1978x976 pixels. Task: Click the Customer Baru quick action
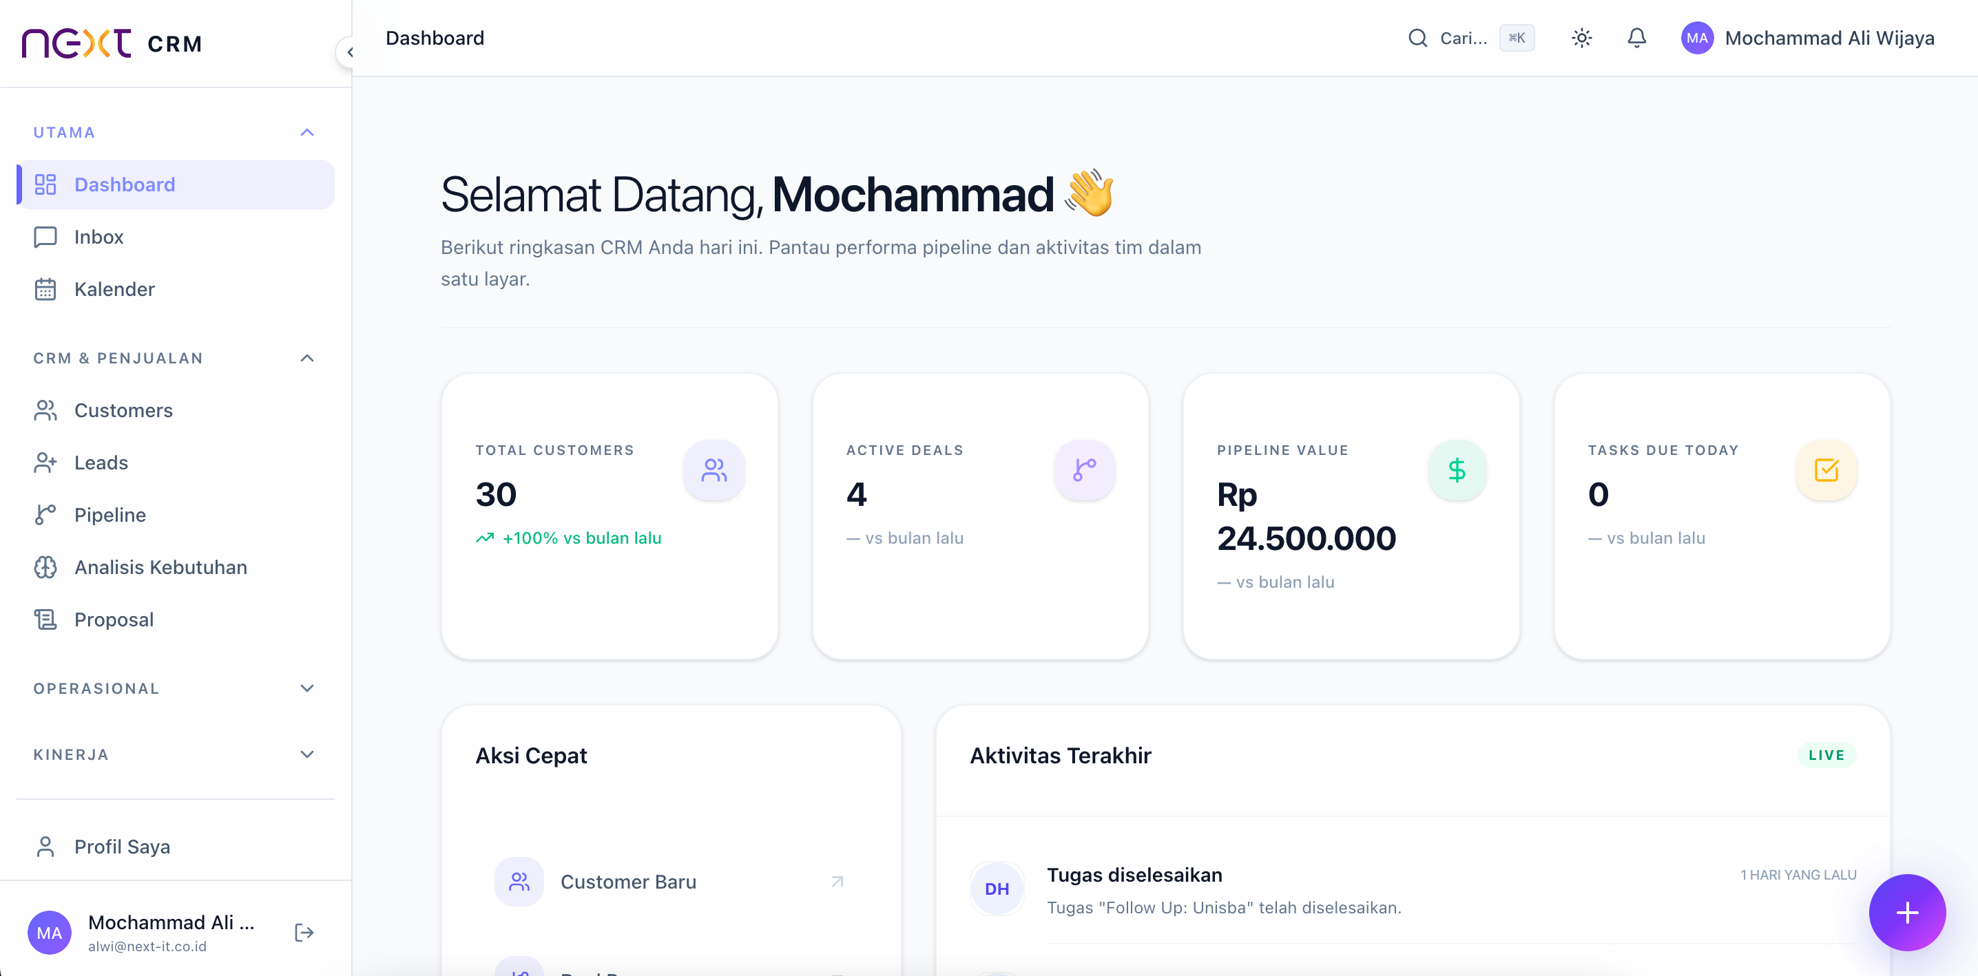click(671, 881)
